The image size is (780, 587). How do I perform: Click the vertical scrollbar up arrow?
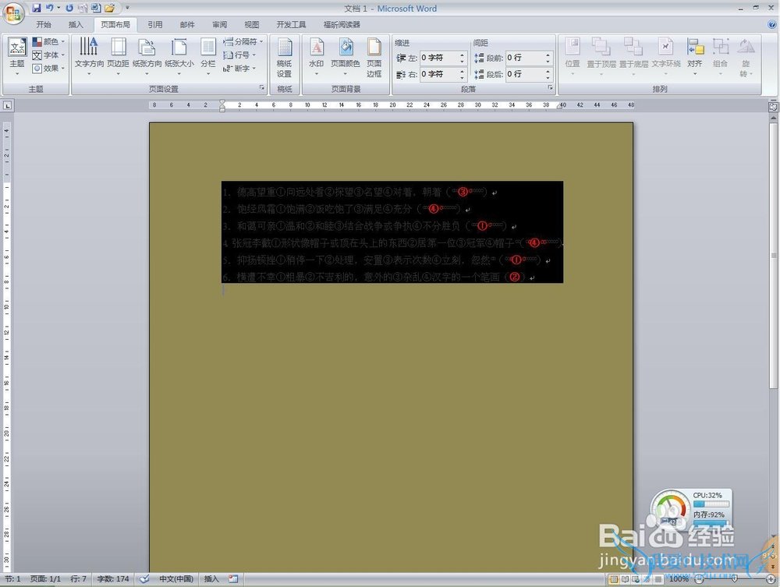773,118
